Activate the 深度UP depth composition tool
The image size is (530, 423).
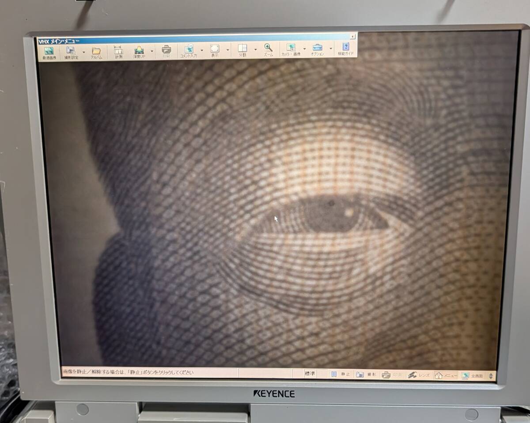point(140,53)
